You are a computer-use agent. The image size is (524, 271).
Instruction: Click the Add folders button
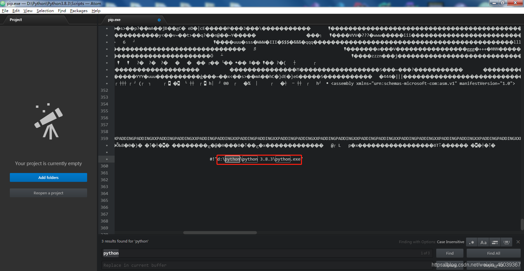tap(48, 178)
